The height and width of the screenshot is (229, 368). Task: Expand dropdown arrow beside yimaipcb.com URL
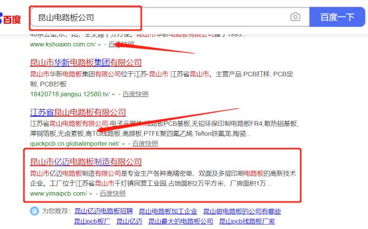coord(91,194)
